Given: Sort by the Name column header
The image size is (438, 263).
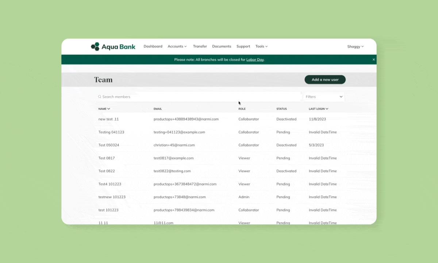Looking at the screenshot, I should click(104, 109).
